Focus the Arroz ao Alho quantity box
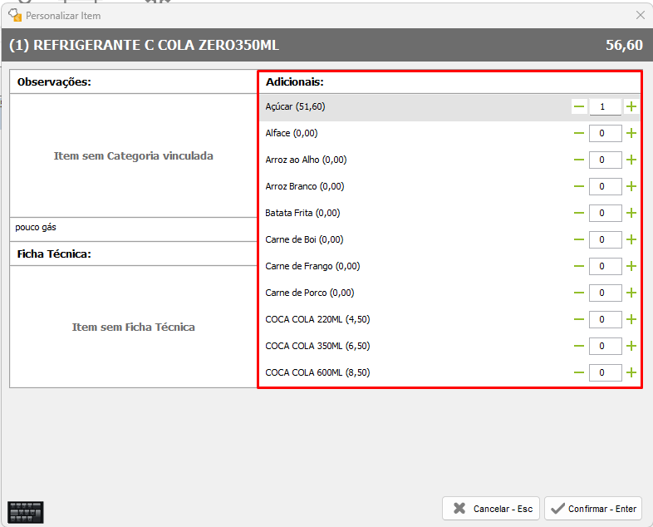The width and height of the screenshot is (653, 527). pos(605,160)
